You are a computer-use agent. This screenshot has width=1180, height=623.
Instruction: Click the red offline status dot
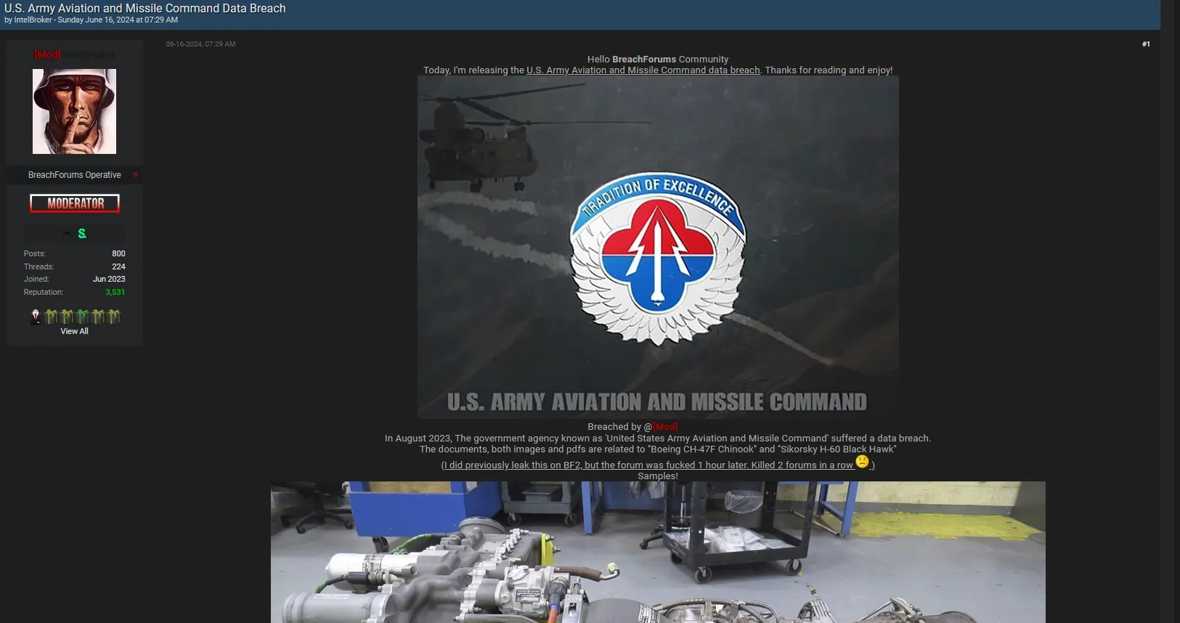135,175
